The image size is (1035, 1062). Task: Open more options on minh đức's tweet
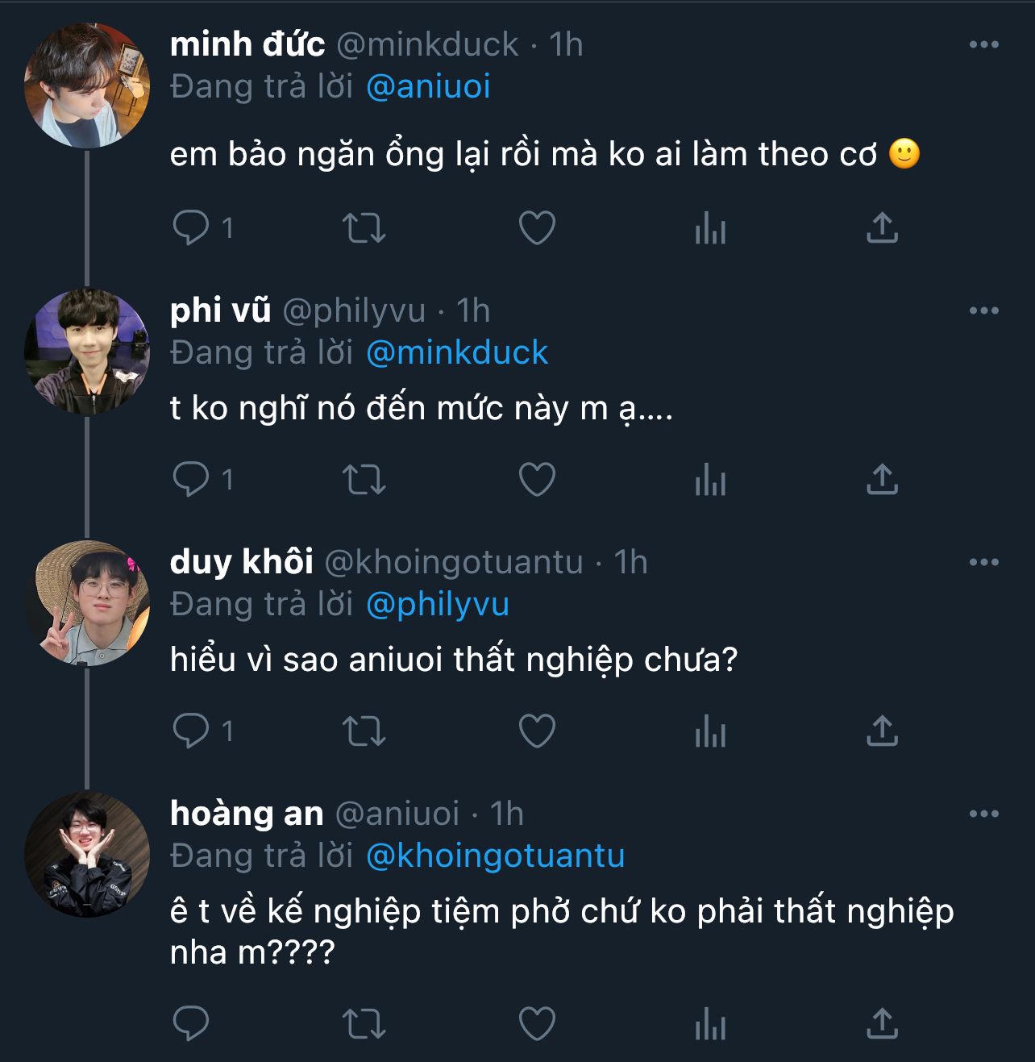pyautogui.click(x=983, y=45)
